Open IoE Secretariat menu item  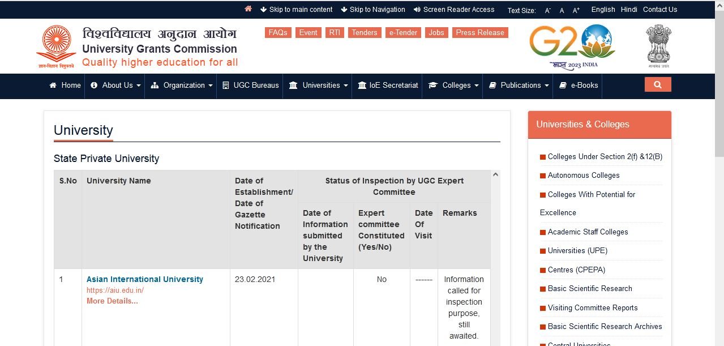click(388, 86)
